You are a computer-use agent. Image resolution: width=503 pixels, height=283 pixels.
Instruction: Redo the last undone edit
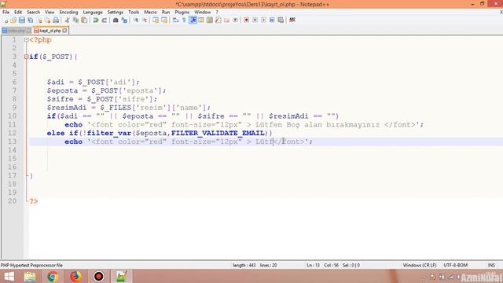pyautogui.click(x=104, y=20)
